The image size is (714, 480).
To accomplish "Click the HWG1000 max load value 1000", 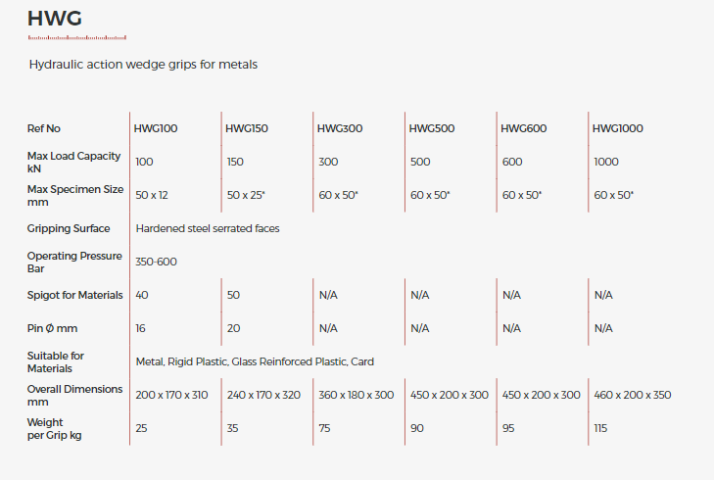I will (606, 162).
